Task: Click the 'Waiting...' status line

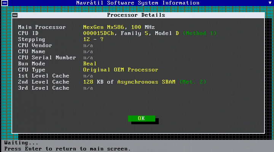Action: (21, 143)
